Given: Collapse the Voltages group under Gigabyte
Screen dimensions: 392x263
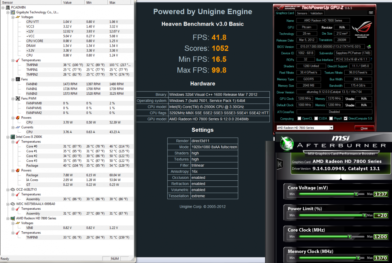Looking at the screenshot, I should pos(13,17).
